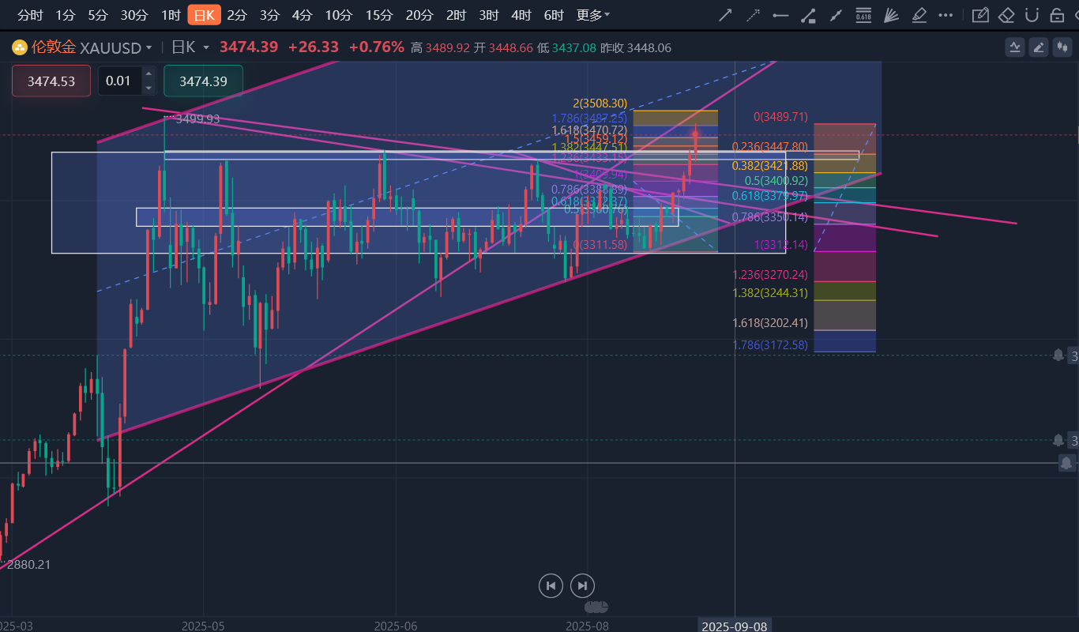Expand the 日K period dropdown

pos(206,48)
